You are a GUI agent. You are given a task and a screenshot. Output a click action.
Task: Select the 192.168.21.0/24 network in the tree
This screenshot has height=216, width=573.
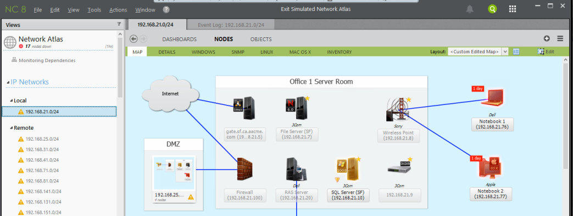(x=59, y=112)
